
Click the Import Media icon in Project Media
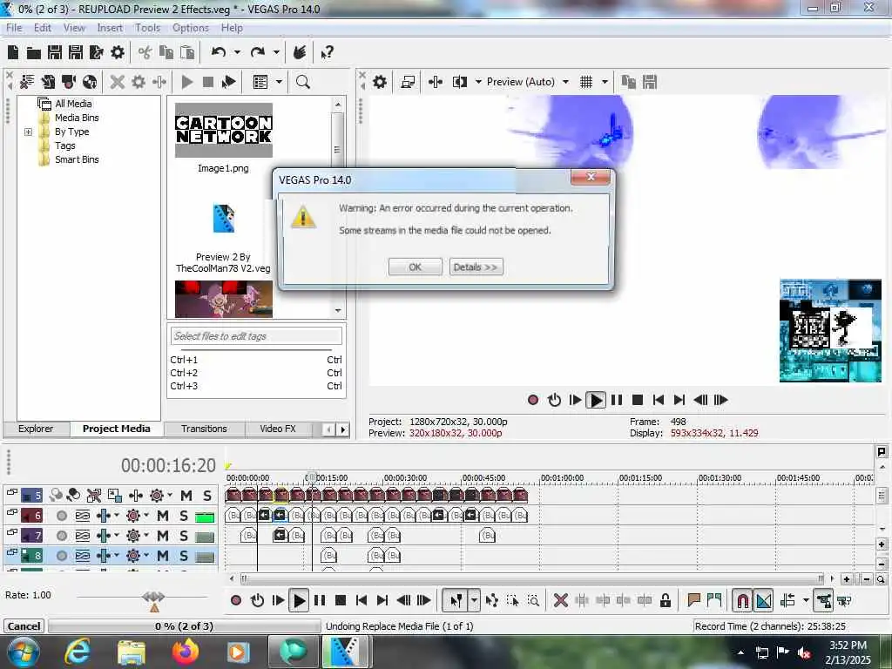coord(27,82)
